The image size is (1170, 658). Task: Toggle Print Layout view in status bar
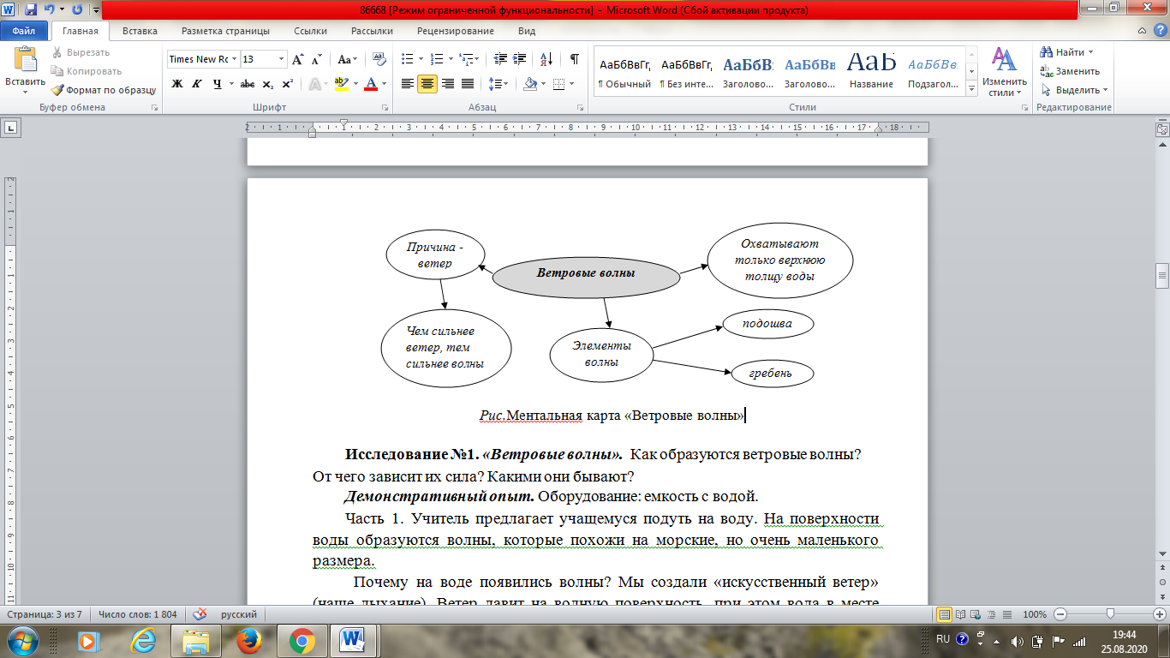(x=945, y=614)
